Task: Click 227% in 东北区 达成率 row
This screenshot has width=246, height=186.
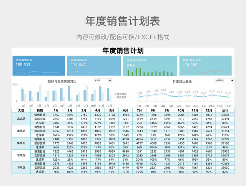Action: [98, 123]
